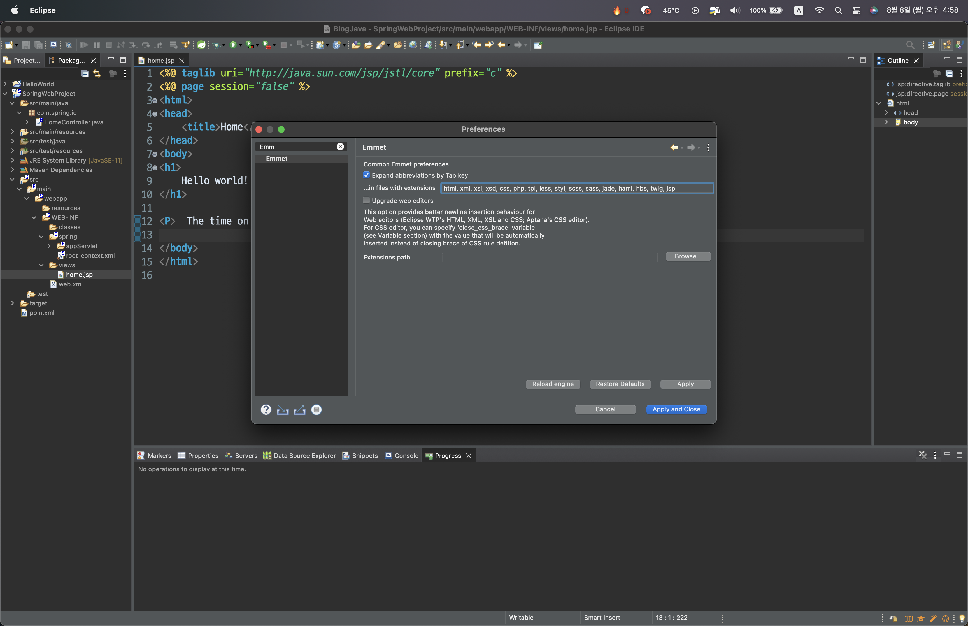
Task: Click the Debug bug icon in toolbar
Action: point(217,45)
